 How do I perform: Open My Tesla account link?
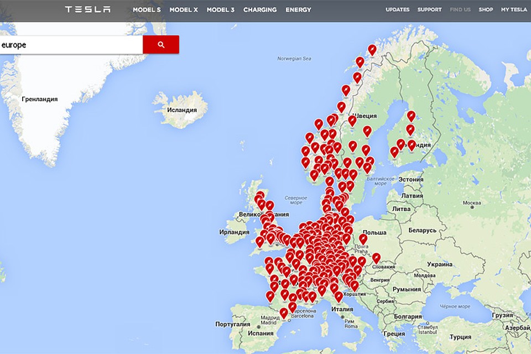pyautogui.click(x=513, y=10)
